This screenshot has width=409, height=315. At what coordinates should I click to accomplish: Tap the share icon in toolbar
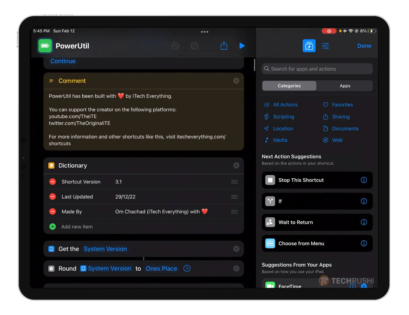point(224,46)
